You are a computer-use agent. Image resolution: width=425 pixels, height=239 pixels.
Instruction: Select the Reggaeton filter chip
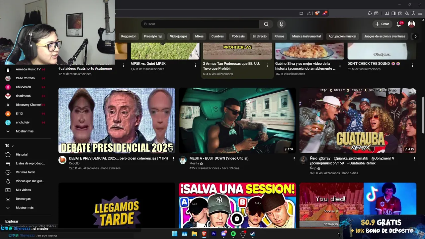pyautogui.click(x=128, y=36)
